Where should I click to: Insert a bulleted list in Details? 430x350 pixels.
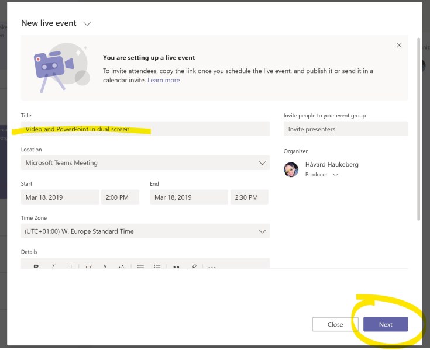click(x=140, y=267)
